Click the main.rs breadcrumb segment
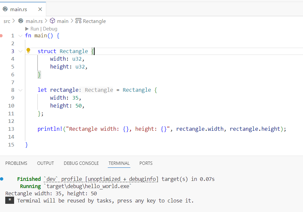The width and height of the screenshot is (303, 212). [x=34, y=21]
